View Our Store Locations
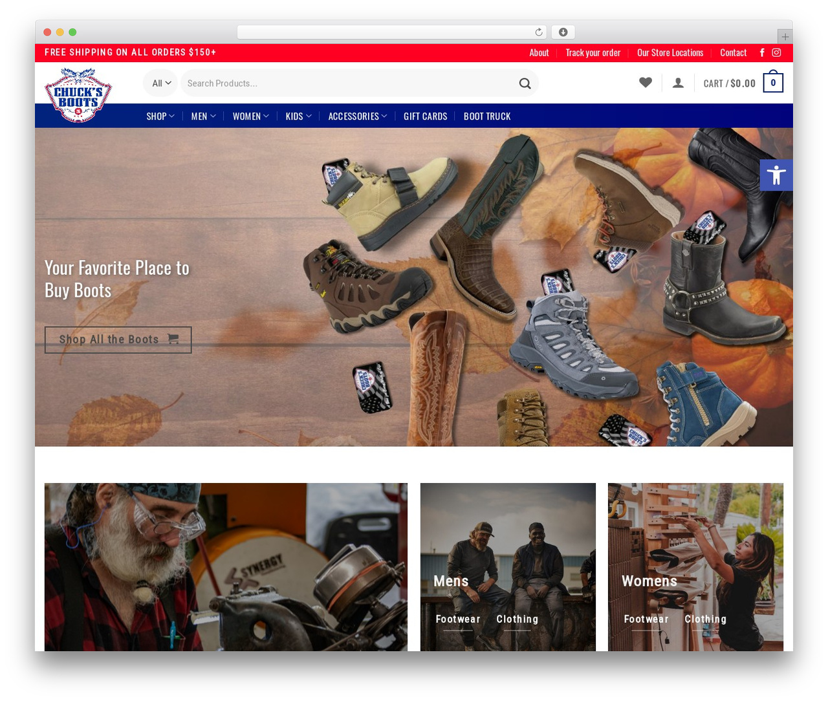 670,53
